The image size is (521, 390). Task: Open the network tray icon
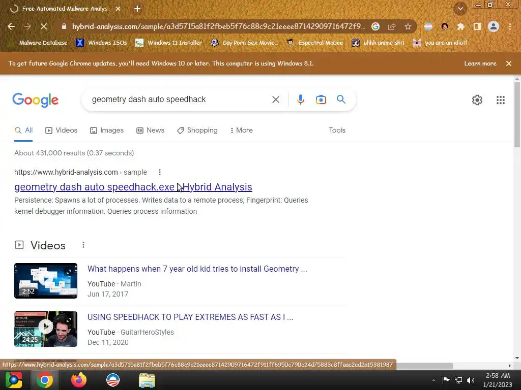458,380
